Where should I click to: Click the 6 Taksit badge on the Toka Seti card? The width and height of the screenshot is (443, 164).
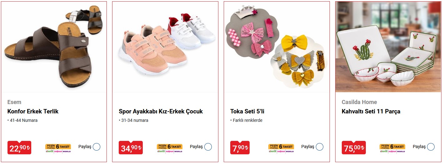coord(281,148)
